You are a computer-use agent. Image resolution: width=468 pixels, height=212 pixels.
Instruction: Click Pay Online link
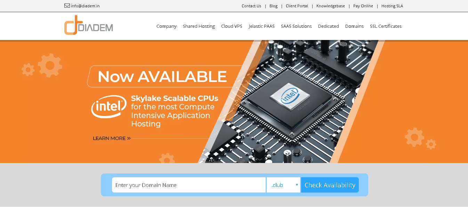coord(363,6)
